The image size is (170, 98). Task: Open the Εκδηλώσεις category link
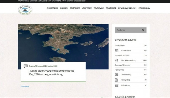[x=126, y=85]
